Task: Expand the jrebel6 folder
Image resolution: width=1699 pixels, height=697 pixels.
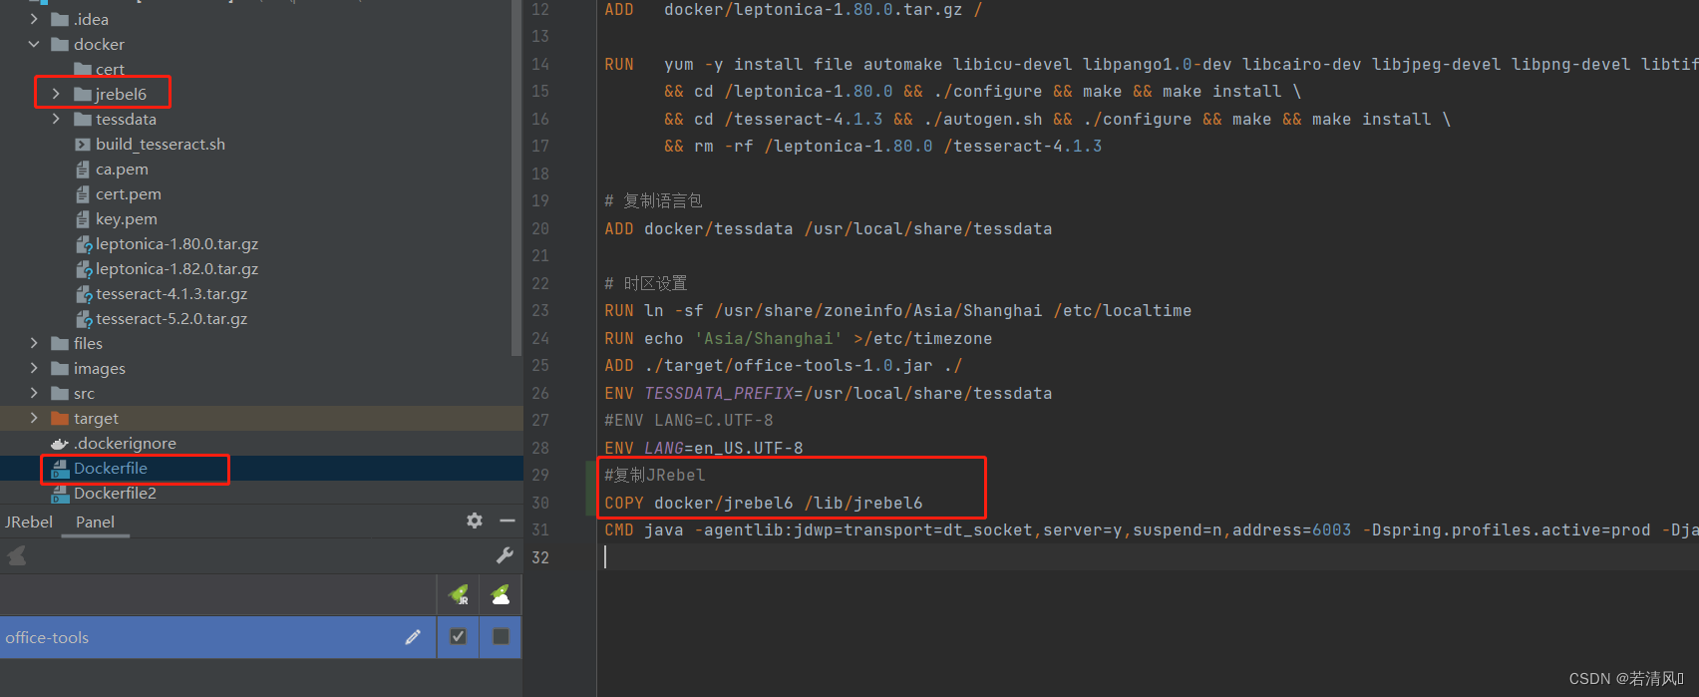Action: [56, 94]
